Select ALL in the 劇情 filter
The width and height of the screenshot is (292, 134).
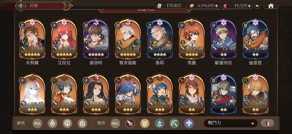(37, 123)
